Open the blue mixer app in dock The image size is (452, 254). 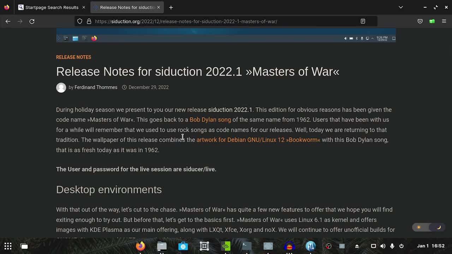coord(310,246)
